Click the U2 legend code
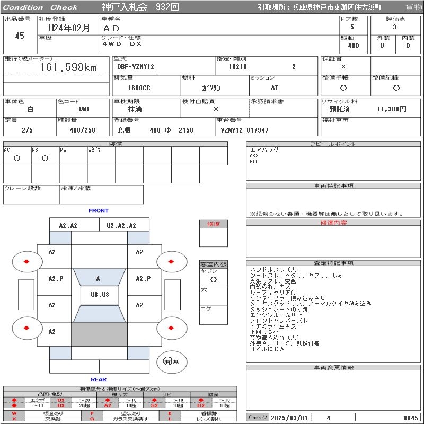Image resolution: width=424 pixels, height=424 pixels. 61,400
